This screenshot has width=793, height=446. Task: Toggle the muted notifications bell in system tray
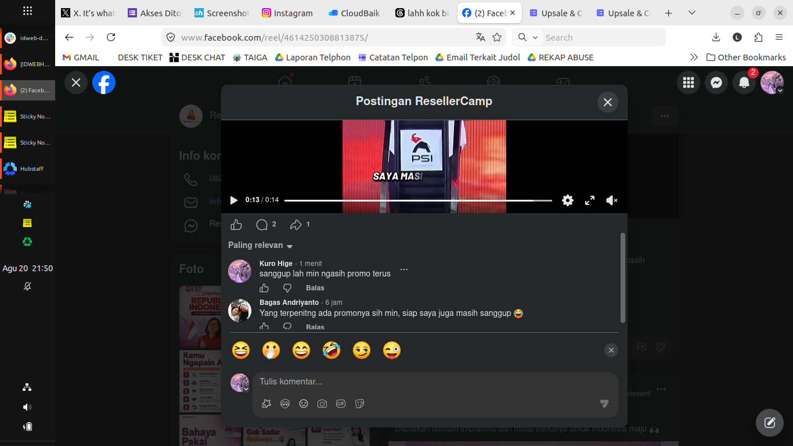(27, 286)
